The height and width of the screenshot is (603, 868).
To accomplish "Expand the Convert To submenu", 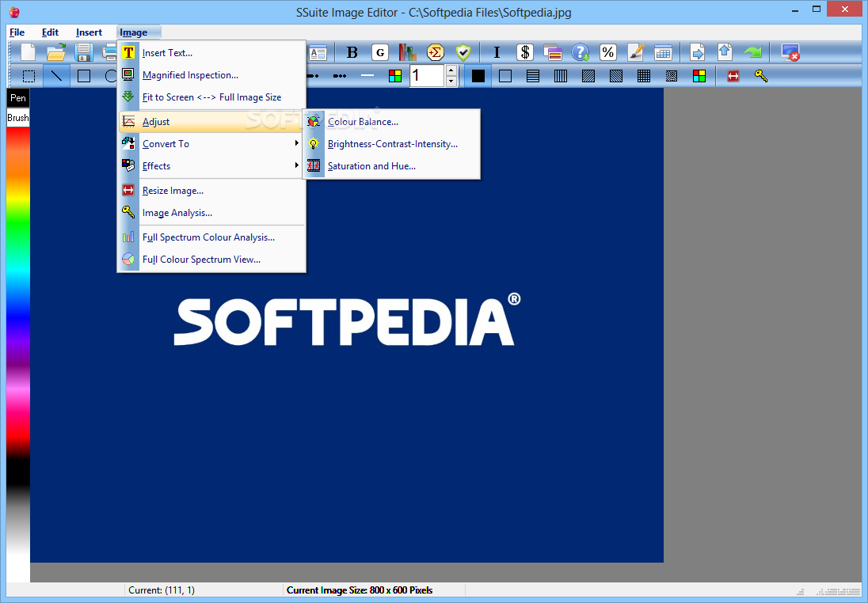I will pyautogui.click(x=212, y=144).
